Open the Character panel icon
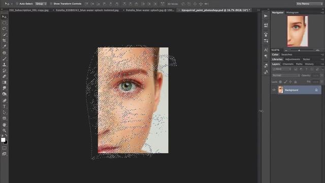Screen dimensions: 325x183 tap(266, 50)
